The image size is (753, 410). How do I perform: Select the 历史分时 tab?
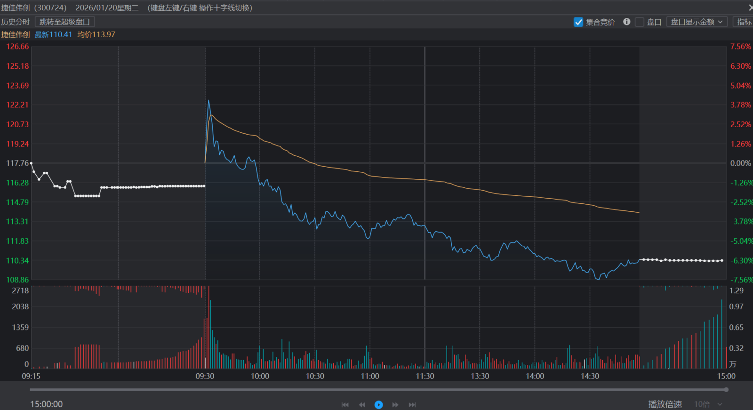[x=16, y=22]
